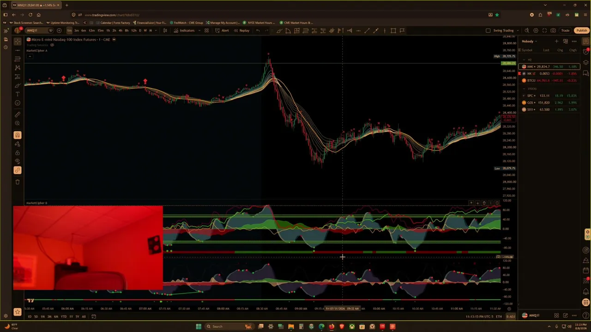Open watchlist more options menu
Viewport: 591px width, 332px height.
click(574, 41)
